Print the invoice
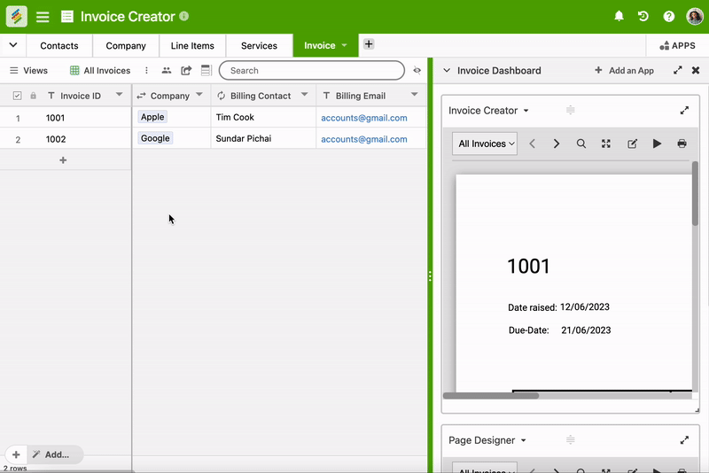The height and width of the screenshot is (473, 709). (x=682, y=143)
